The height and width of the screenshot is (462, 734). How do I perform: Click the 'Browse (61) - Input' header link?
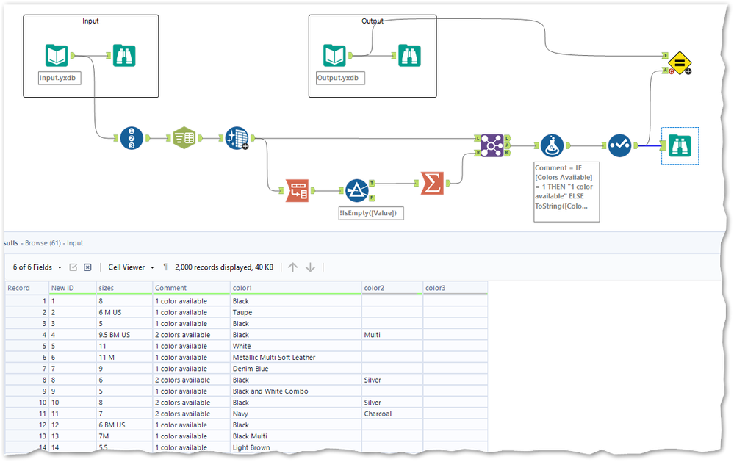coord(55,243)
